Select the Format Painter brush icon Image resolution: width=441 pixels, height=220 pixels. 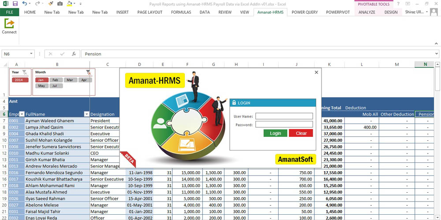tap(51, 4)
